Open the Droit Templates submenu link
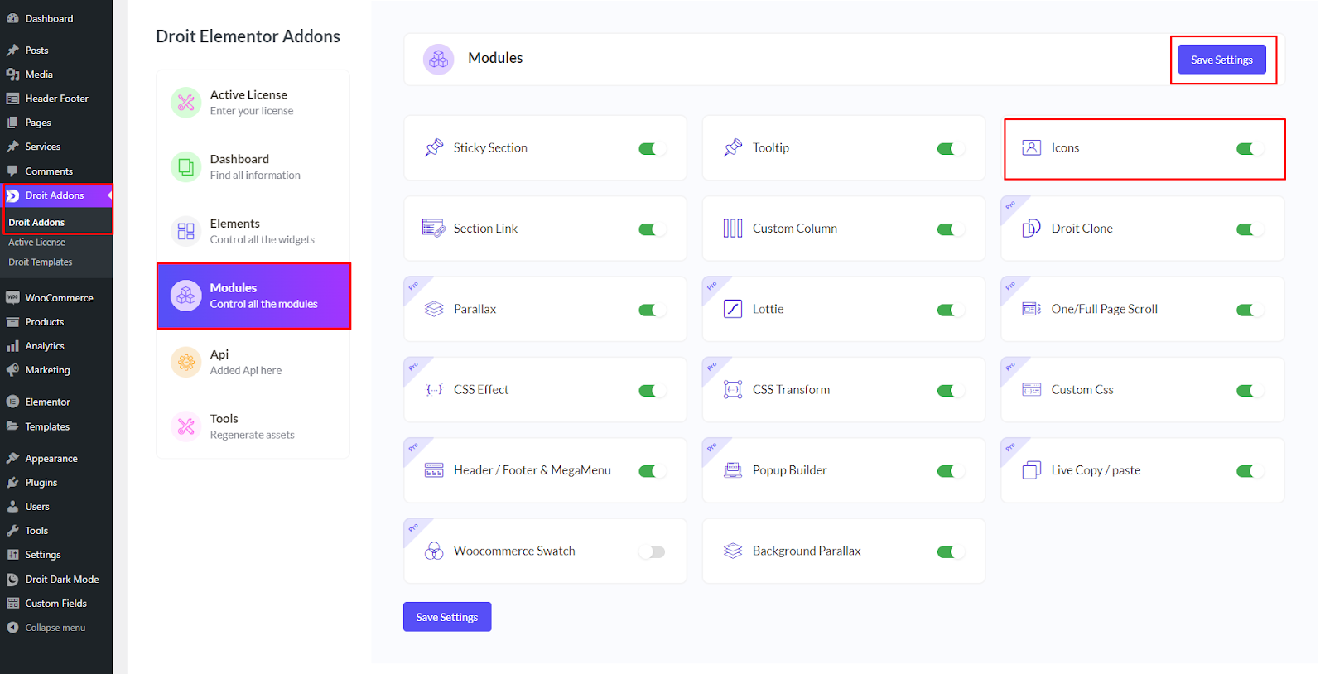This screenshot has height=674, width=1325. click(x=41, y=262)
